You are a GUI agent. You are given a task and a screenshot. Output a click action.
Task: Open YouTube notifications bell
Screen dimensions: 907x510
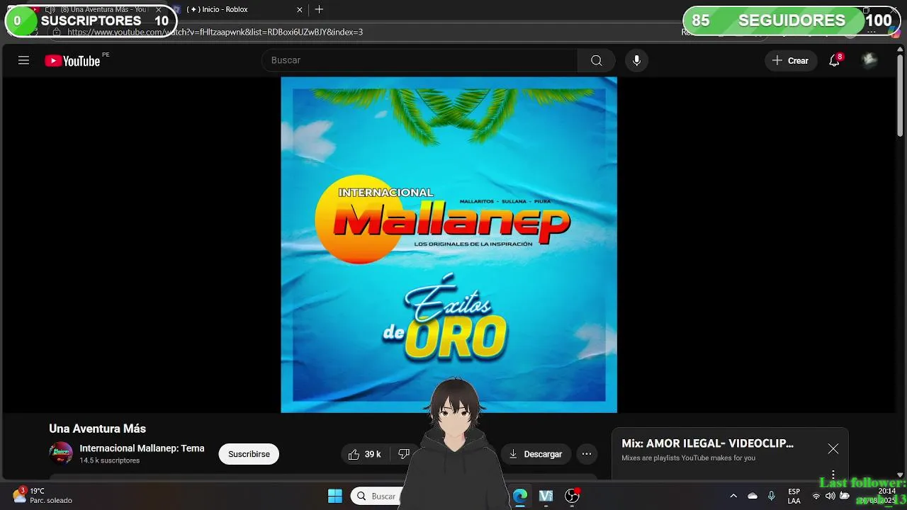point(835,60)
